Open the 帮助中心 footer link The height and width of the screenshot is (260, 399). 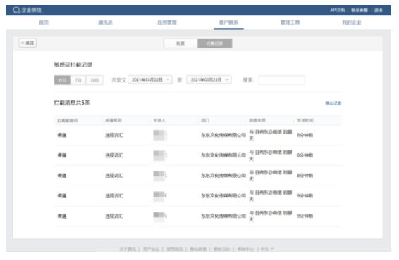[x=245, y=249]
